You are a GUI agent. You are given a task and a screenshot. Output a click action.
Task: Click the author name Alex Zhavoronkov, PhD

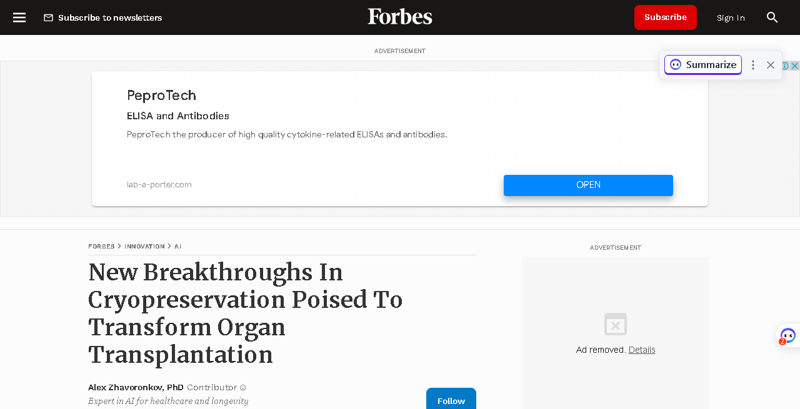136,387
